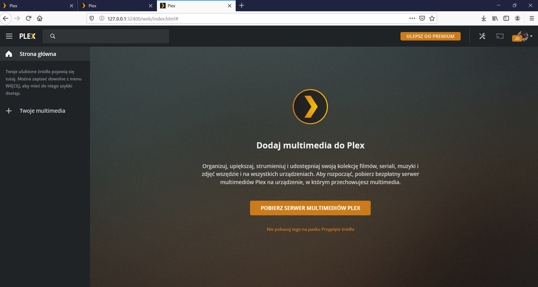Switch to the first Plex browser tab
Image resolution: width=538 pixels, height=287 pixels.
pos(38,6)
